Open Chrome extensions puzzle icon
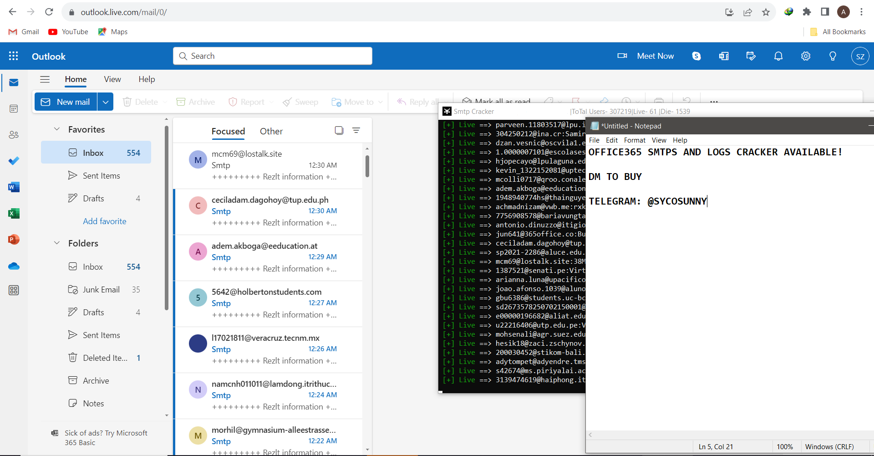The height and width of the screenshot is (456, 874). [807, 12]
